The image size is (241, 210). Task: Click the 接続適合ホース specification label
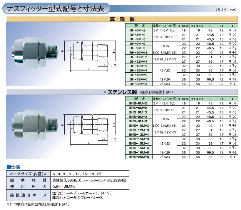(x=28, y=195)
